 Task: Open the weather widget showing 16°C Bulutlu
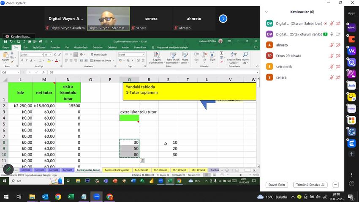(x=272, y=197)
